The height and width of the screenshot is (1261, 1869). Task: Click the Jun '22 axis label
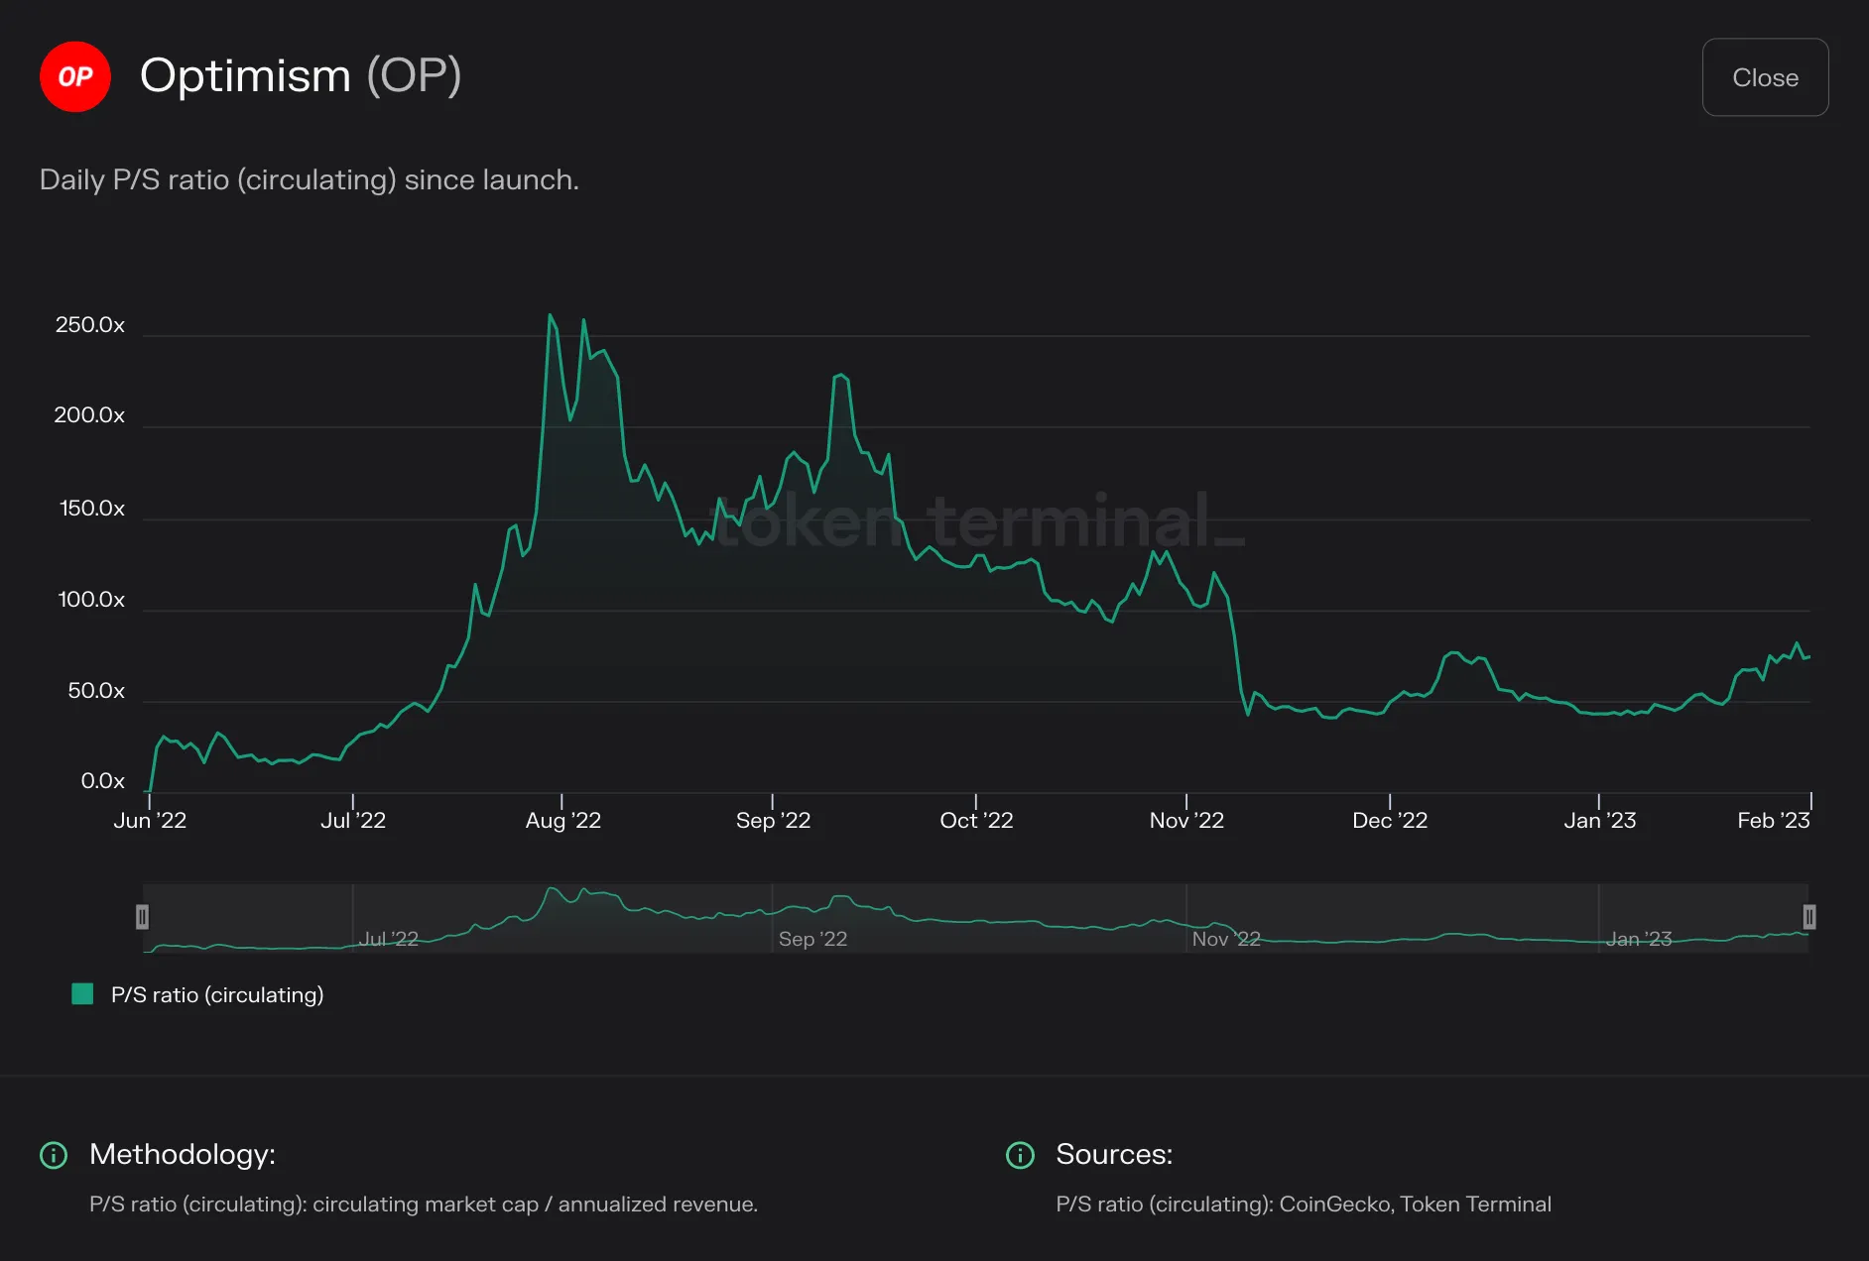click(150, 820)
